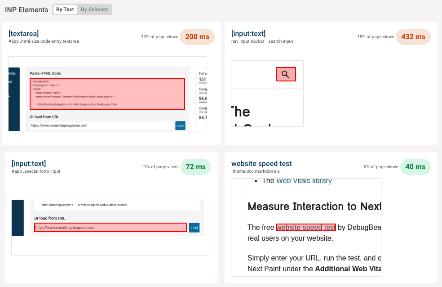Image resolution: width=442 pixels, height=287 pixels.
Task: Click the highlighted Paste HTML Code textarea
Action: coord(107,94)
